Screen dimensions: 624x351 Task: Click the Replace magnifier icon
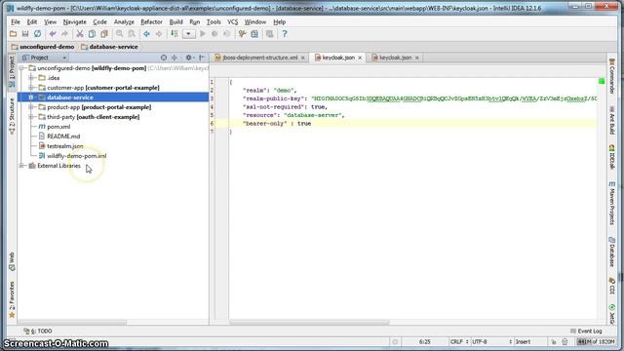pyautogui.click(x=132, y=34)
